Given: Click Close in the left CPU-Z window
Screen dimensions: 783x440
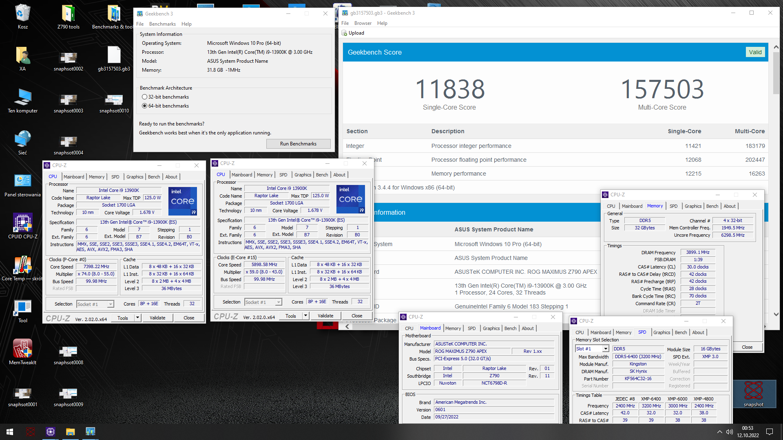Looking at the screenshot, I should 189,318.
